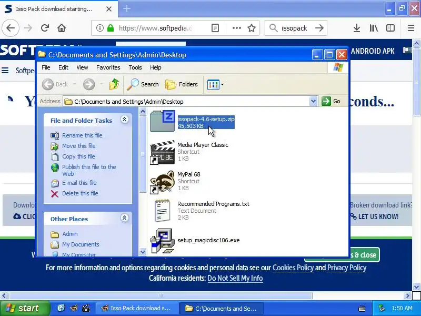Open Back history dropdown arrow
Viewport: 421px width, 316px height.
point(74,84)
